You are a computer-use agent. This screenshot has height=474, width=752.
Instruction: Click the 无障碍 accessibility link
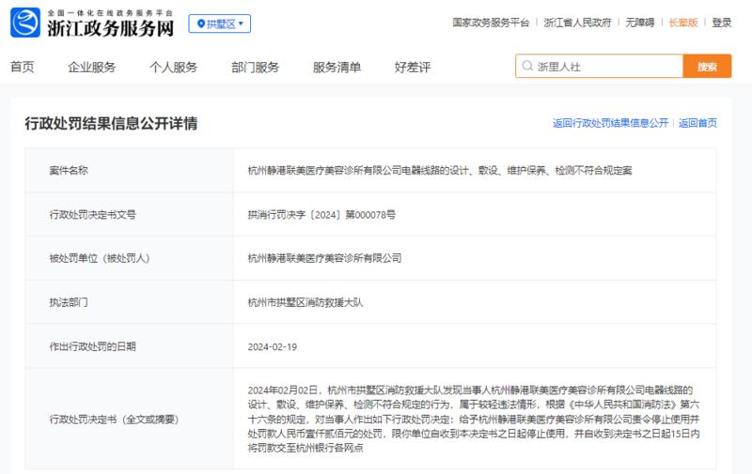pos(640,23)
